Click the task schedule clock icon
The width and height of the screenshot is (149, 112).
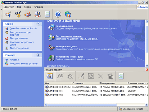coord(91,76)
